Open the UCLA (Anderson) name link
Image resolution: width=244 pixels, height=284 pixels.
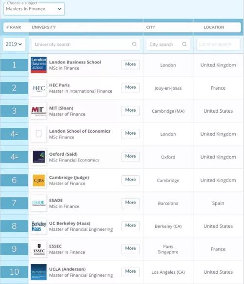pos(67,269)
